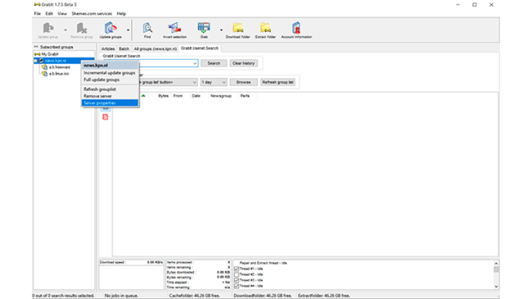Click the Parts column header
The image size is (532, 299).
(245, 96)
